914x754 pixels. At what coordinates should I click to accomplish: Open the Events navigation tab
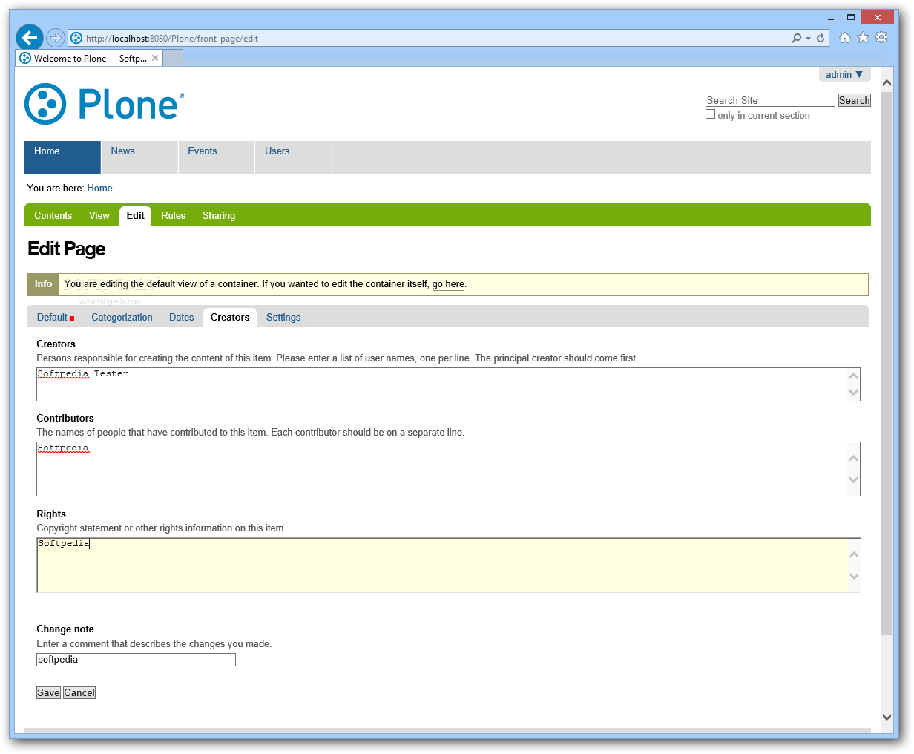(217, 157)
